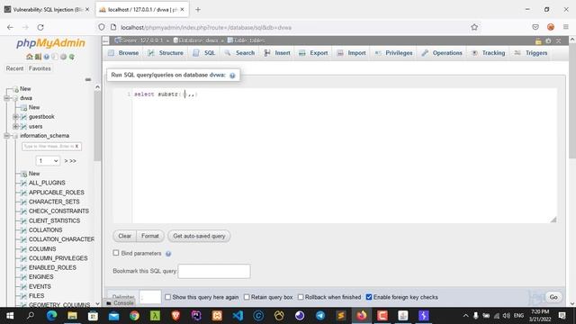
Task: Click the hide navigation panel toggle left of breadcrumb
Action: point(106,40)
